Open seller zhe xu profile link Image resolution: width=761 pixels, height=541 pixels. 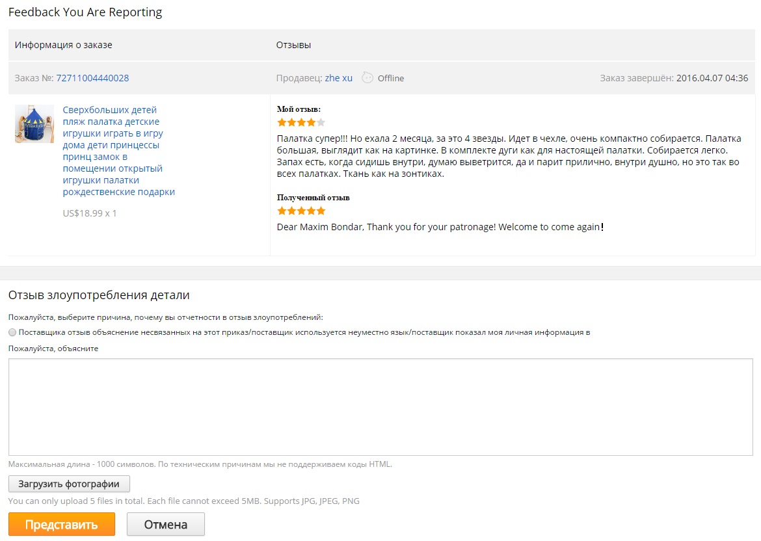338,78
